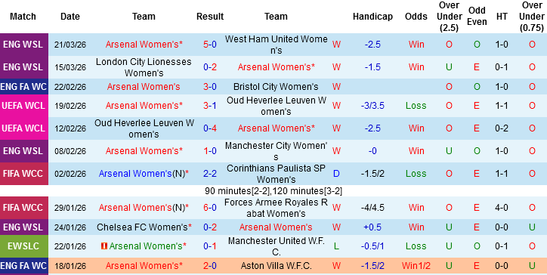Select the 6-0 result against Forces Armee Royales
Viewport: 547px width, 275px height.
[210, 208]
